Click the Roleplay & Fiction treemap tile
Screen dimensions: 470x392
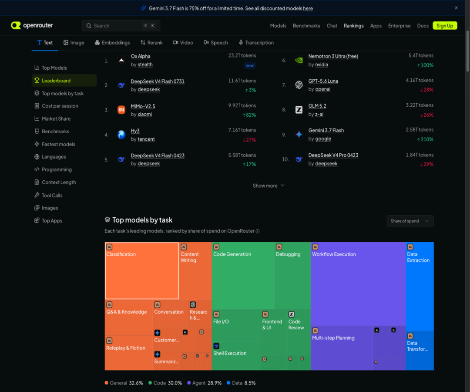(128, 353)
